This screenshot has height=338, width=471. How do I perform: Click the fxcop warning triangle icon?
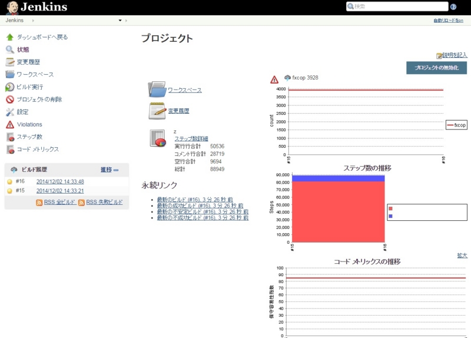274,79
